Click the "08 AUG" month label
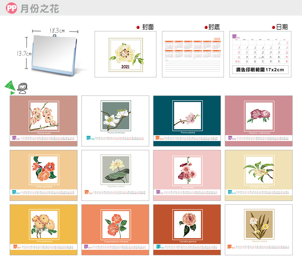 (x=232, y=192)
